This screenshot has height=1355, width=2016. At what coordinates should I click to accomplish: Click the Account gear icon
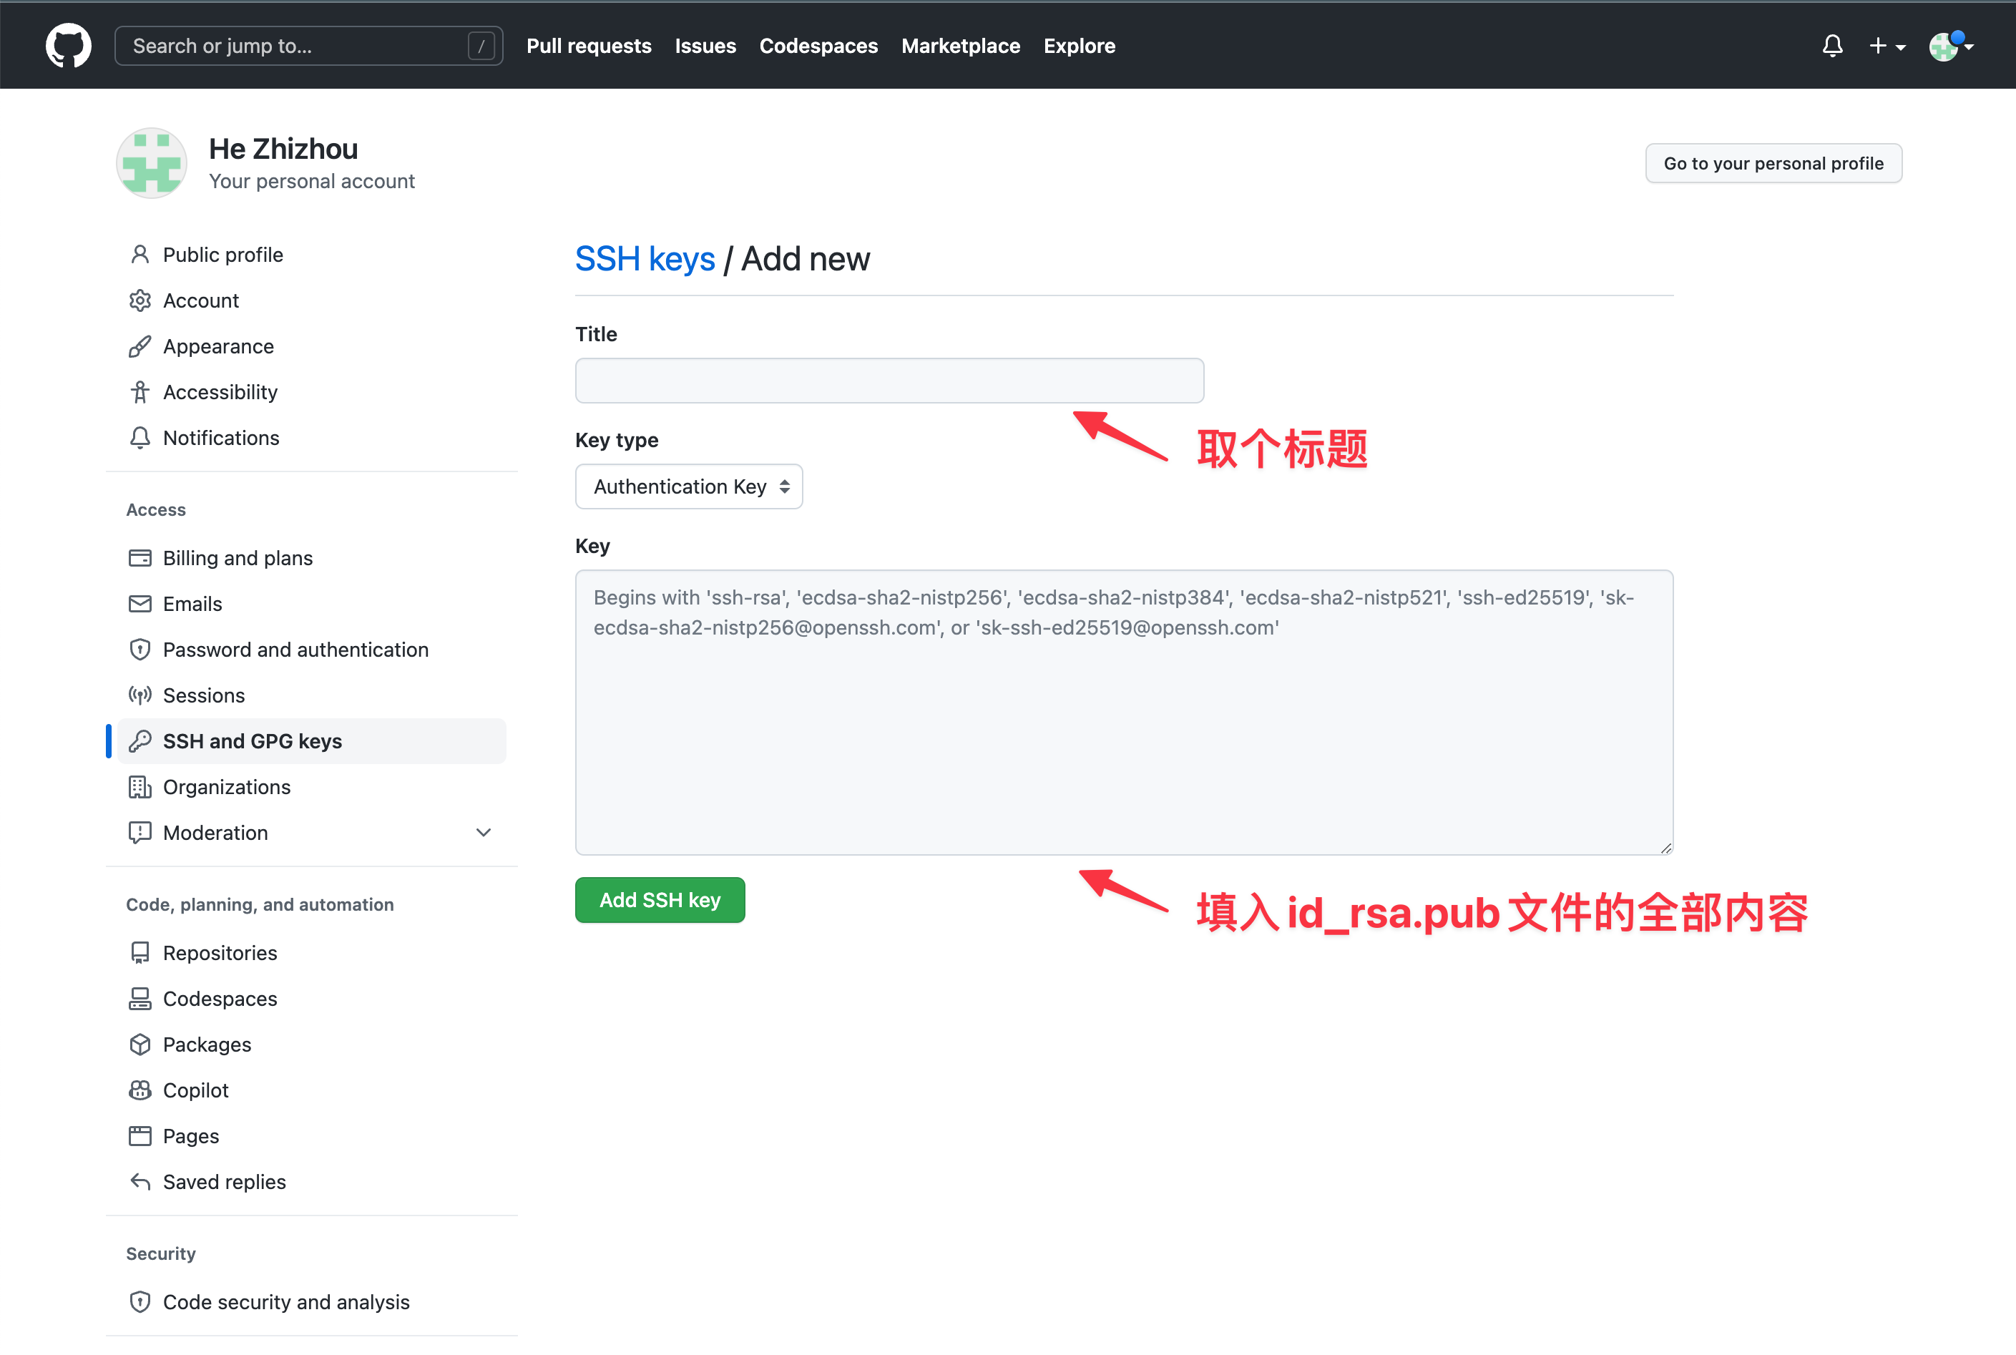[140, 300]
